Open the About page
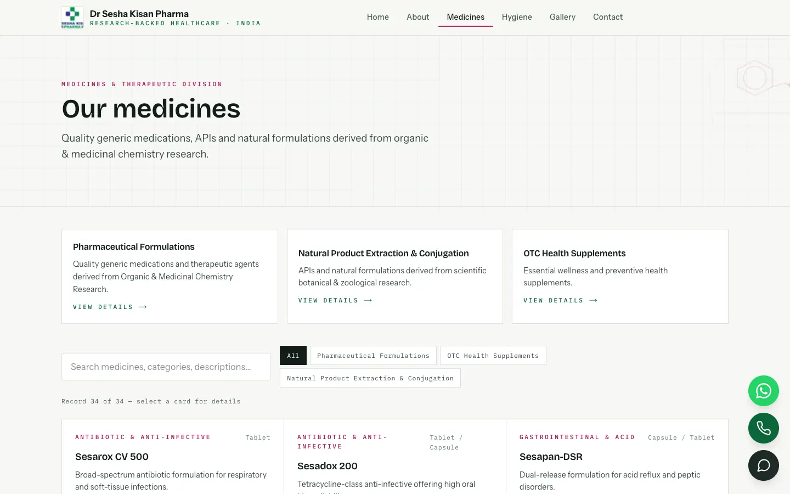 417,17
